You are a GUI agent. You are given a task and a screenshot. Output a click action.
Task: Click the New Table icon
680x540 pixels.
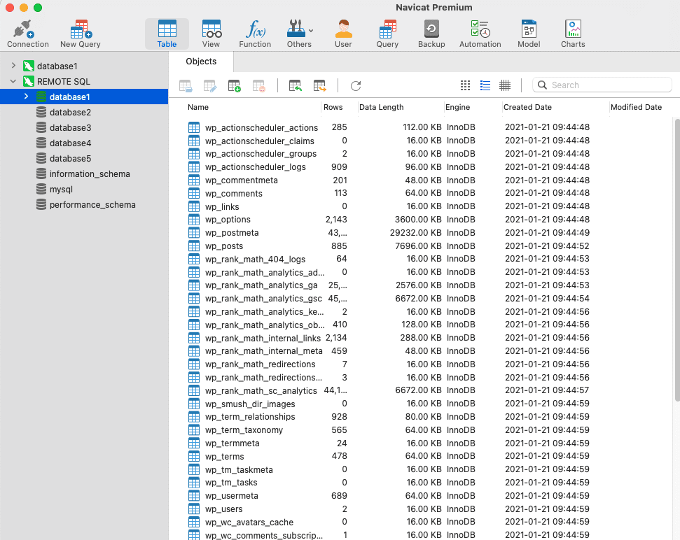[x=234, y=85]
